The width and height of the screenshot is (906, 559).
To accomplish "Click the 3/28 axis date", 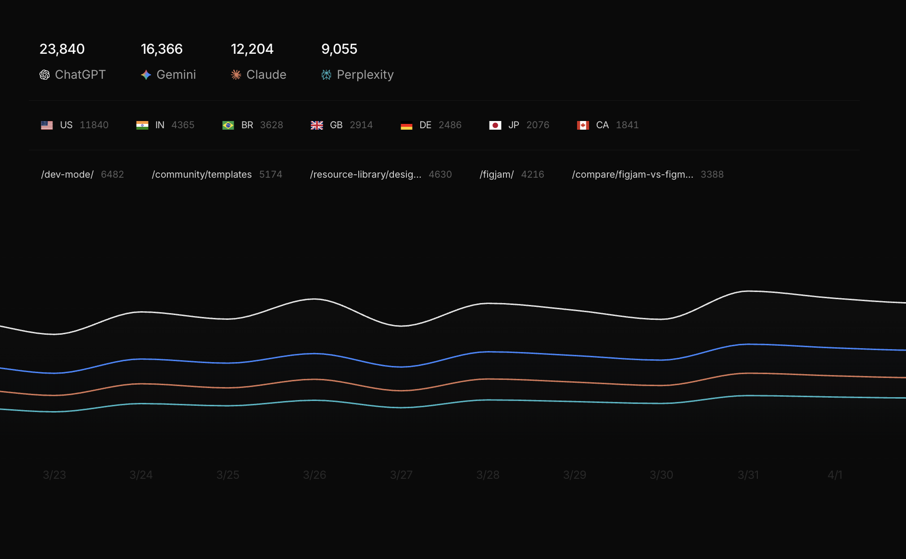I will pyautogui.click(x=488, y=475).
